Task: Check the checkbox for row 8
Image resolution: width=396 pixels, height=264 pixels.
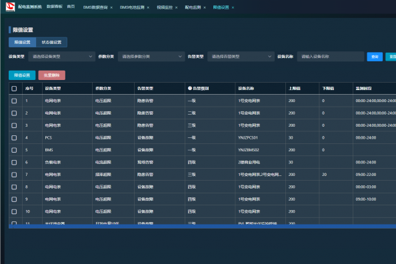Action: [x=14, y=187]
